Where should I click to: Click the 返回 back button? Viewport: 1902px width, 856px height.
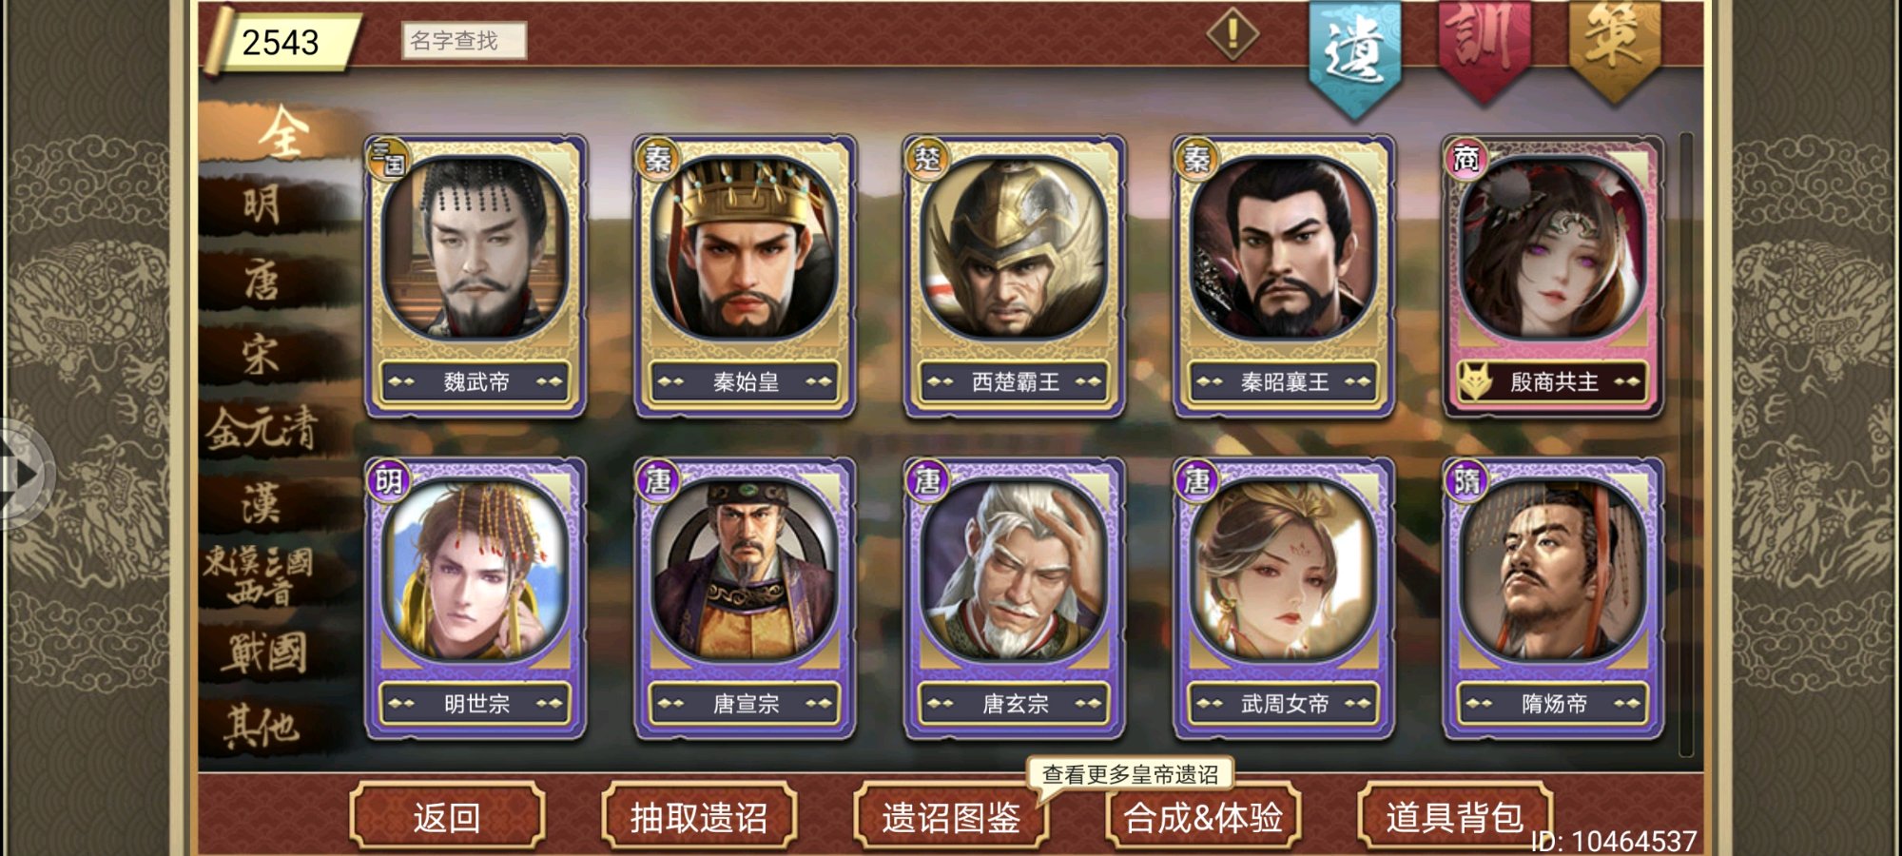tap(447, 816)
